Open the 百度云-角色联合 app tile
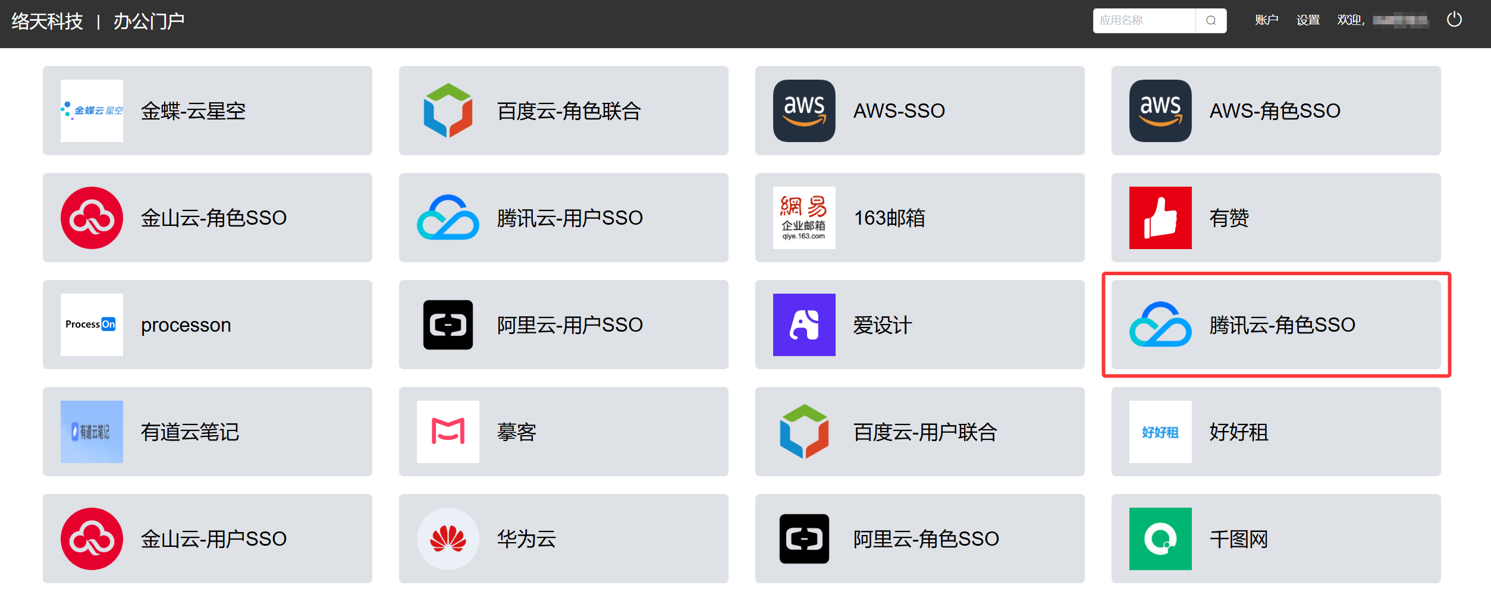This screenshot has height=601, width=1491. coord(563,111)
